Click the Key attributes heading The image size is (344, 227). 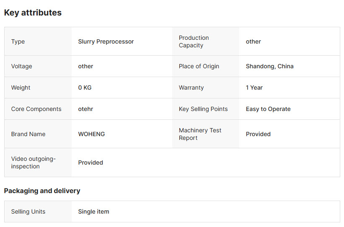click(33, 13)
